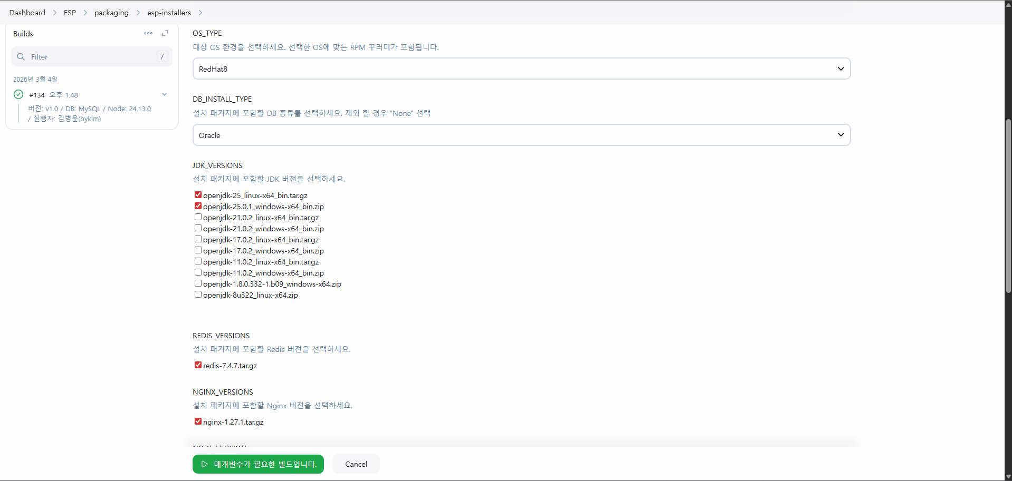The width and height of the screenshot is (1012, 481).
Task: Uncheck nginx-1.27.1.tar.gz
Action: point(198,421)
